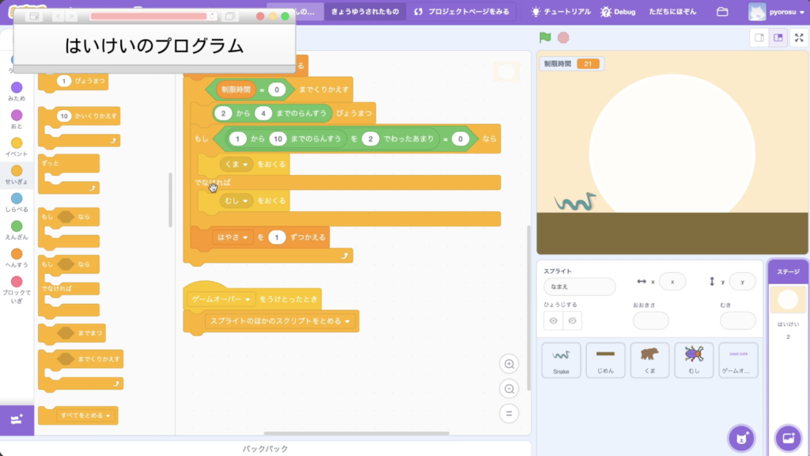The width and height of the screenshot is (810, 456).
Task: Open the チュートリアル menu item
Action: coord(560,13)
